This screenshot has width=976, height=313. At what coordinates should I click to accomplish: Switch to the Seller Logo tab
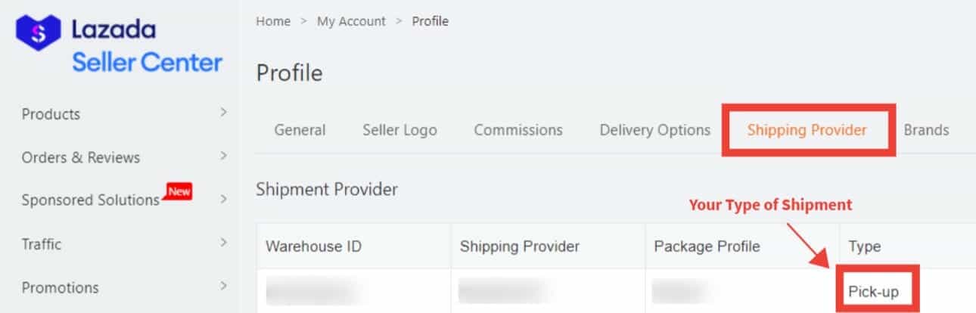pos(399,130)
